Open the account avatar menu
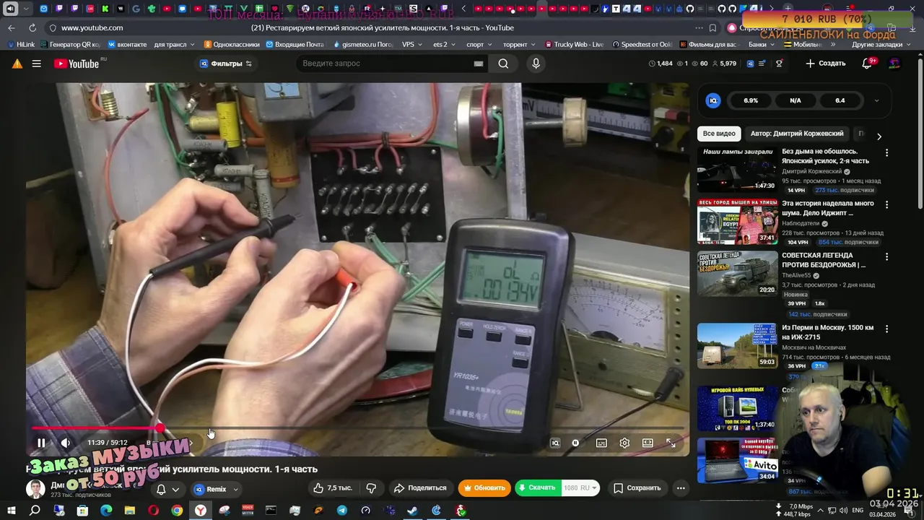This screenshot has width=924, height=520. tap(894, 64)
